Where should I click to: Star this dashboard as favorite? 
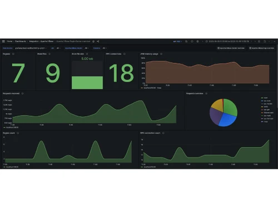click(x=93, y=42)
